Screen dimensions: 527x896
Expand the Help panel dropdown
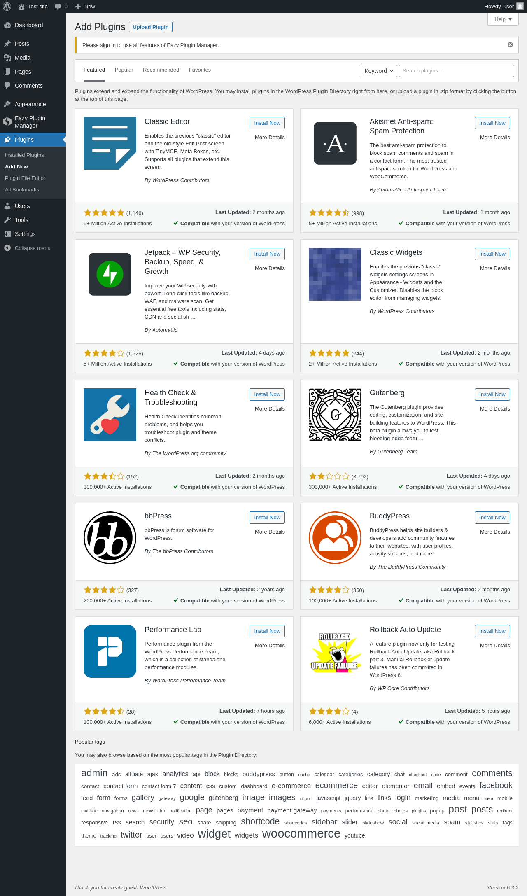pos(503,19)
